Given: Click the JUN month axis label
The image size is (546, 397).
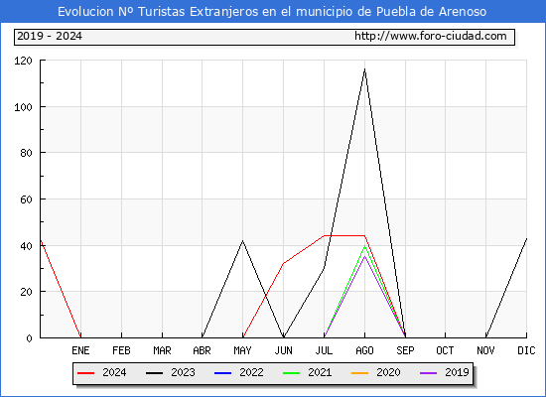Looking at the screenshot, I should (x=284, y=350).
